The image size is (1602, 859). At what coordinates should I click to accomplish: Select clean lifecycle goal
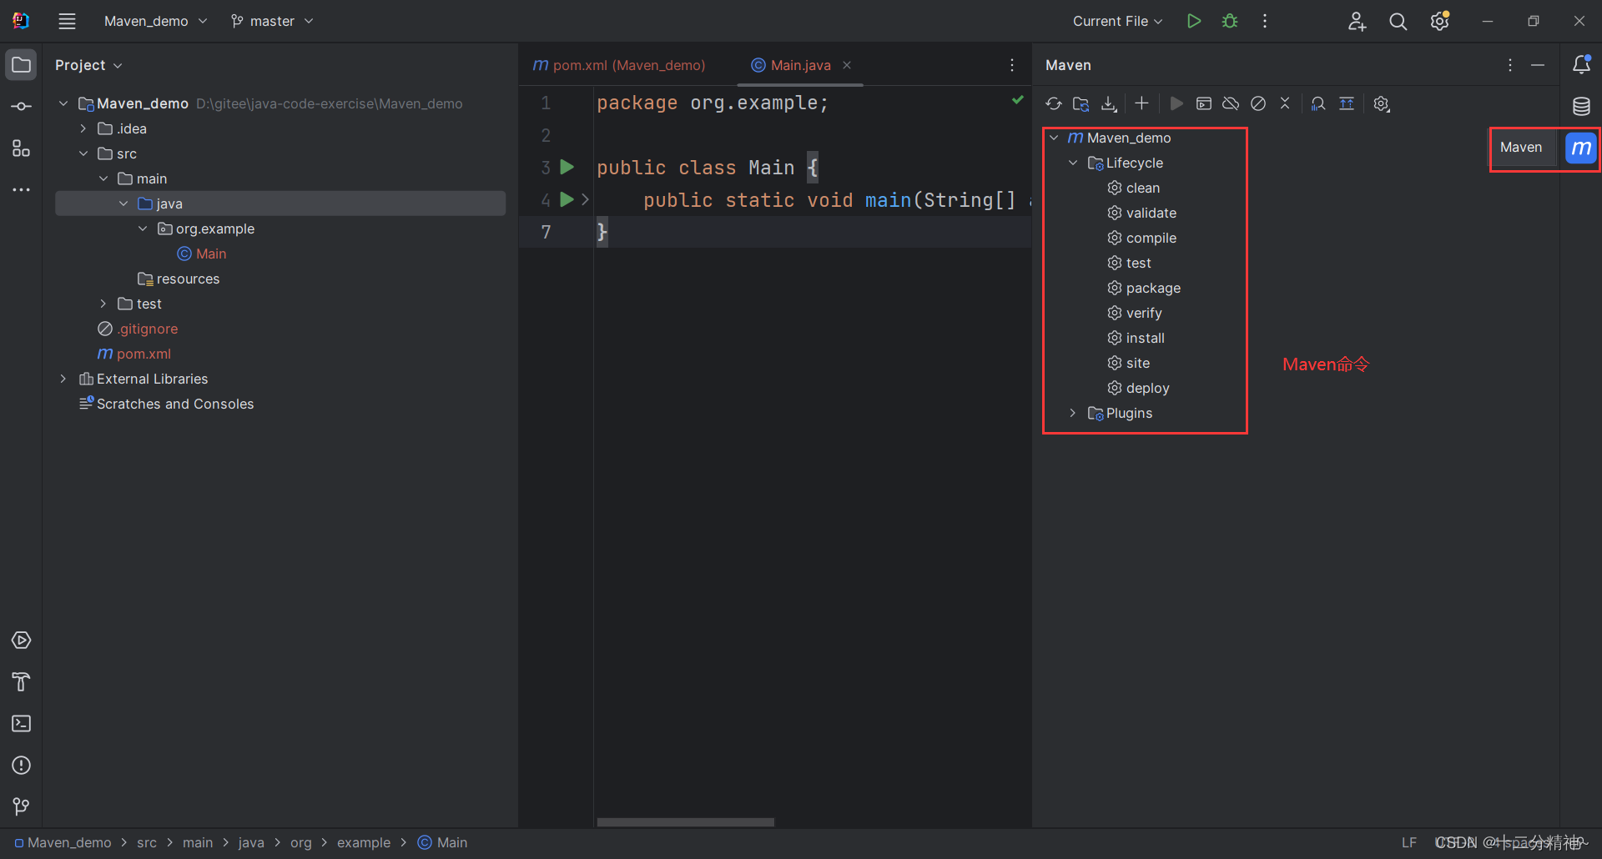coord(1133,188)
